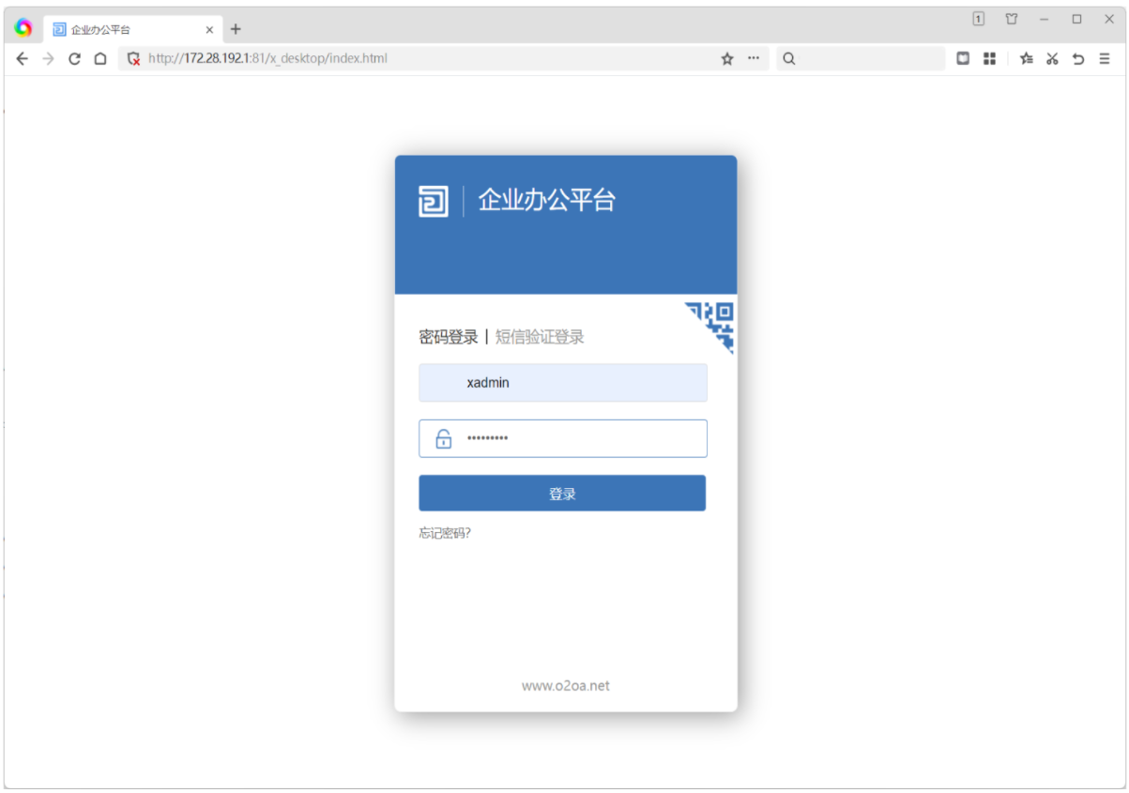
Task: Click the 忘记密码? link
Action: [x=445, y=533]
